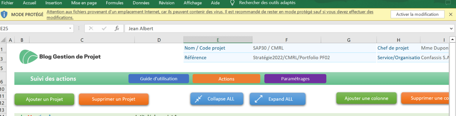Open the Name Box dropdown arrow
The image size is (456, 116).
[70, 29]
